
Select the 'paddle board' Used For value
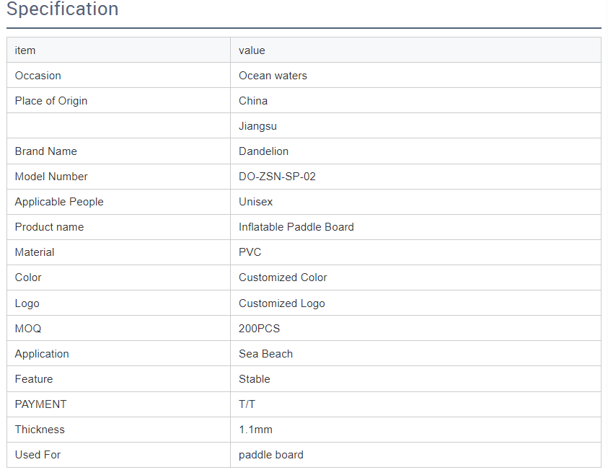click(270, 455)
